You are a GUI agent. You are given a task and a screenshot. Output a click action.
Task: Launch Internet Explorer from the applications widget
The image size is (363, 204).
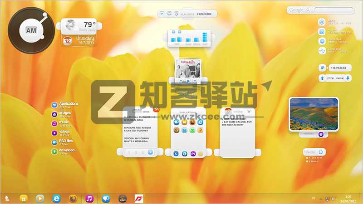point(200,122)
